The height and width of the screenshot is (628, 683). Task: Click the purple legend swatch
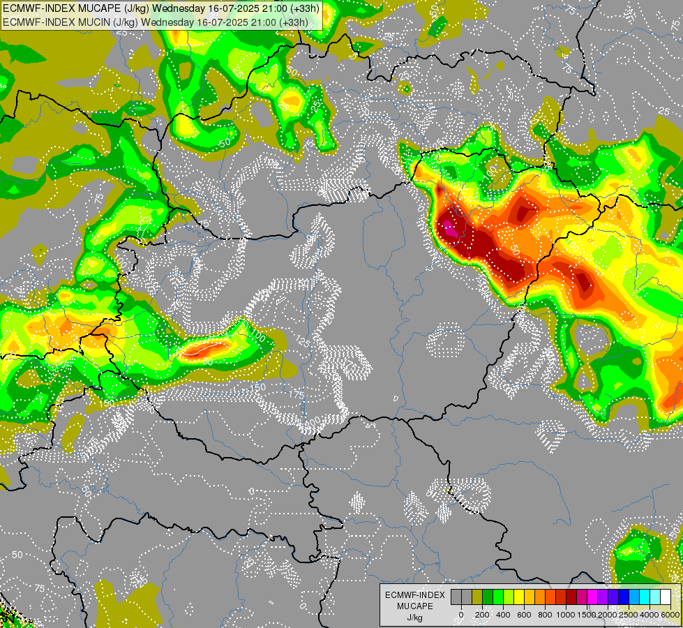tap(603, 597)
